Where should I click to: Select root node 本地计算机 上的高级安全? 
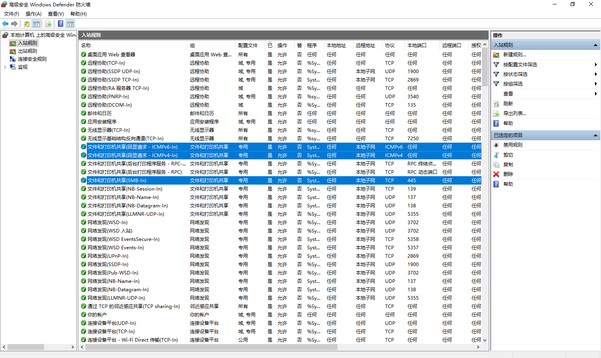[x=43, y=35]
